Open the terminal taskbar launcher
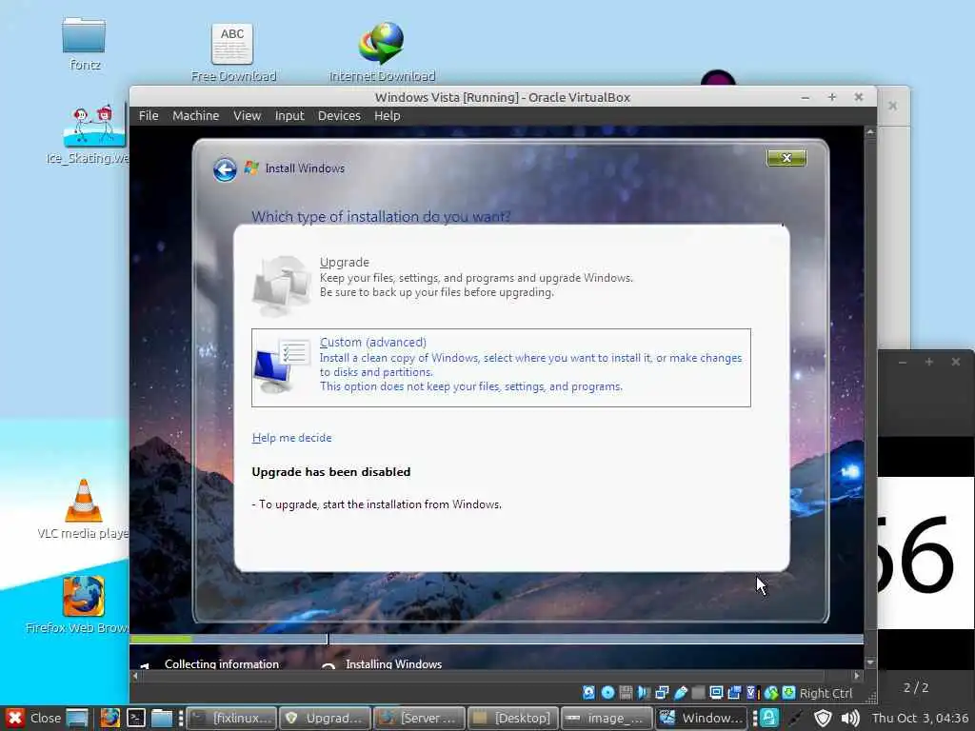Screen dimensions: 975x731 (136, 718)
